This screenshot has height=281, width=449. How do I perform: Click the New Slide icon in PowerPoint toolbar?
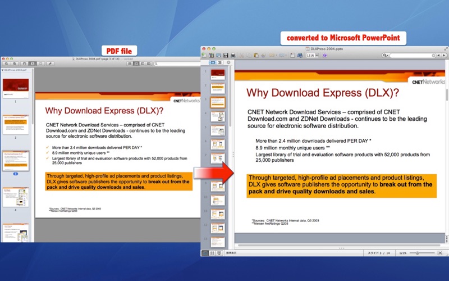pos(292,55)
